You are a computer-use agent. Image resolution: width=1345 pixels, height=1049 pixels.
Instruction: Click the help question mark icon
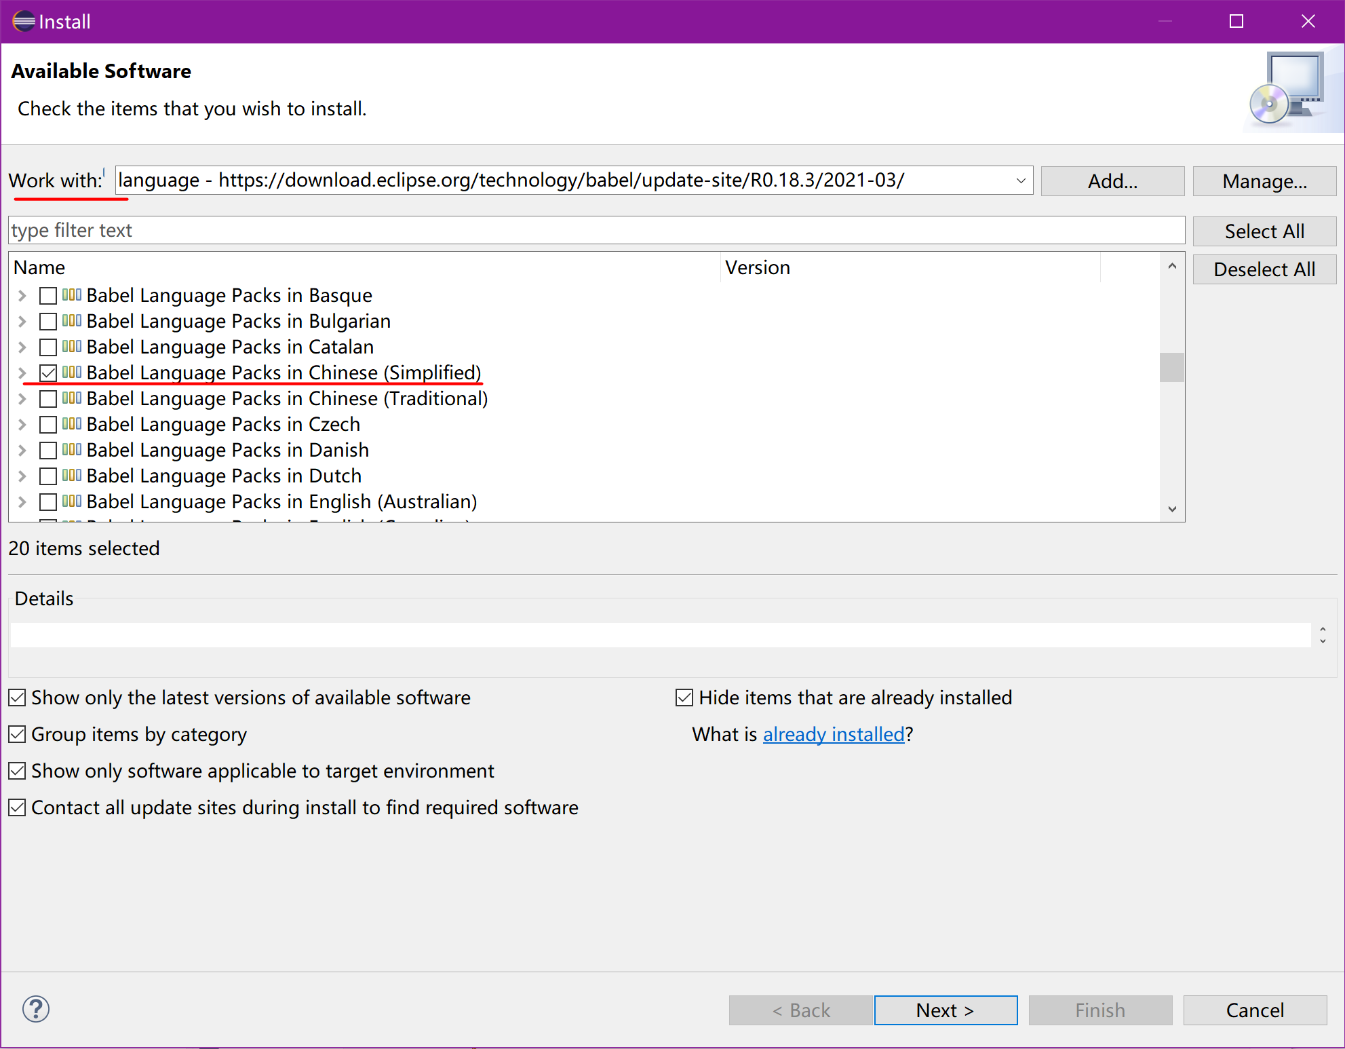(x=36, y=1009)
